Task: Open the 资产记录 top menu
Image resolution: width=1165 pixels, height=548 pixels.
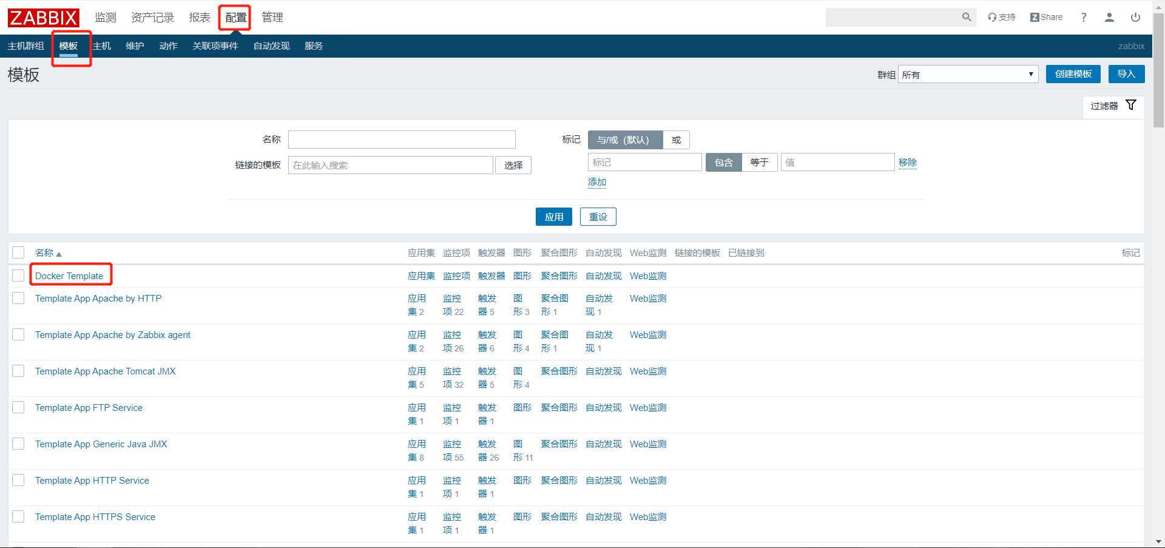Action: pyautogui.click(x=152, y=18)
